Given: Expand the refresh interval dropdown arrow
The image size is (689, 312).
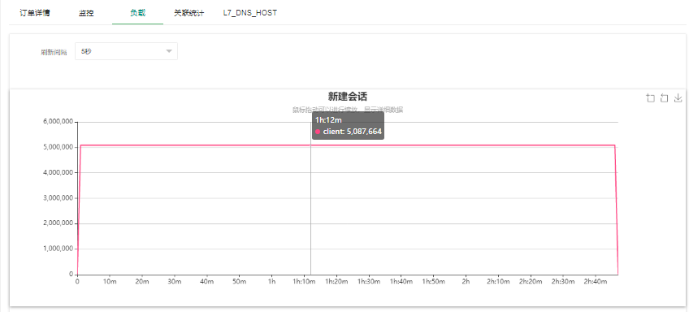Looking at the screenshot, I should click(x=169, y=51).
